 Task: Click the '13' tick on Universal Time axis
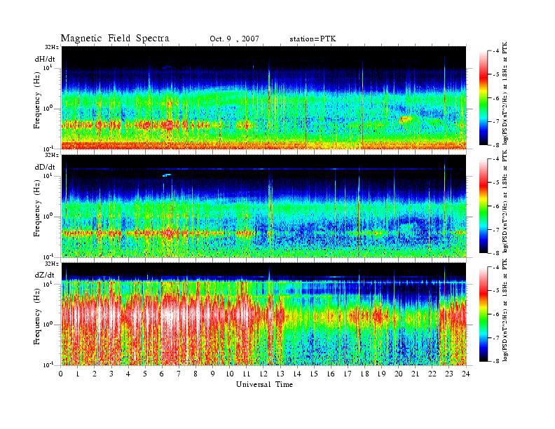(280, 374)
